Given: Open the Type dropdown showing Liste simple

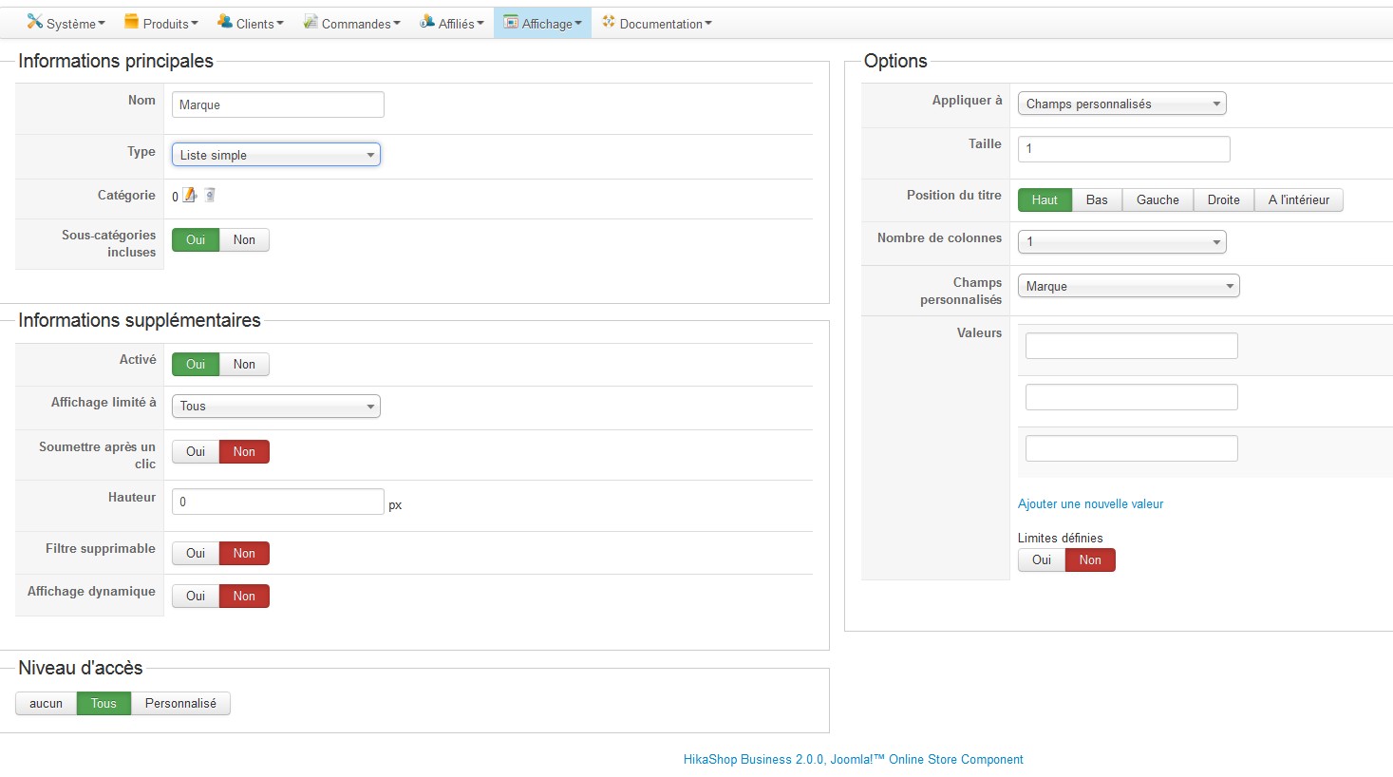Looking at the screenshot, I should pyautogui.click(x=276, y=155).
